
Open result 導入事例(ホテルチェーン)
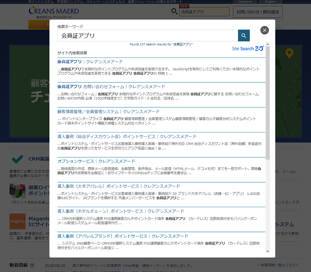121,211
